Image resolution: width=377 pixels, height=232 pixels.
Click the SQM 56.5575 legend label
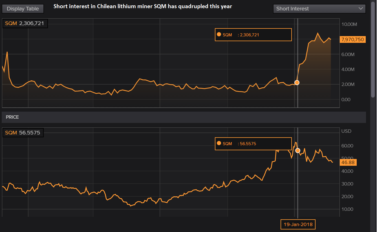point(23,132)
